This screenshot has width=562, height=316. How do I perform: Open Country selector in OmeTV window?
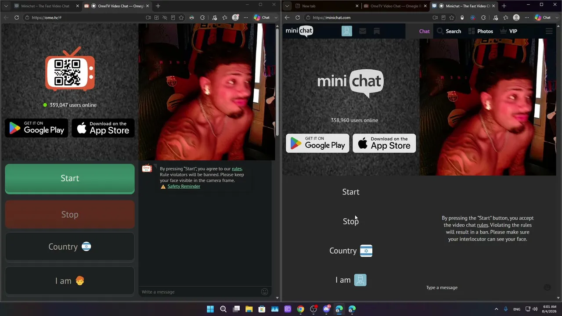pos(70,247)
